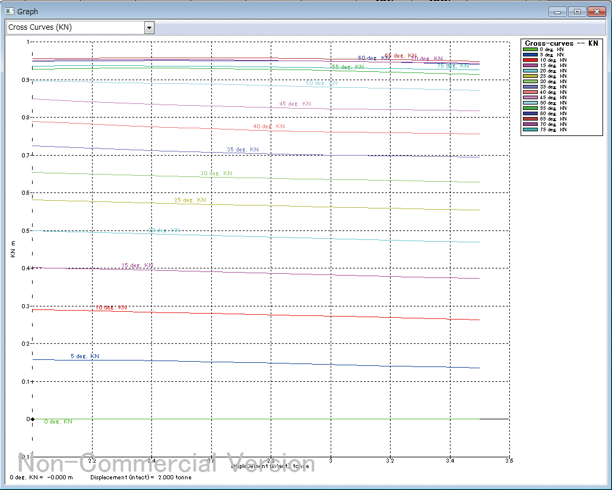Click the 30 deg. KN legend color swatch
Image resolution: width=612 pixels, height=490 pixels.
530,81
